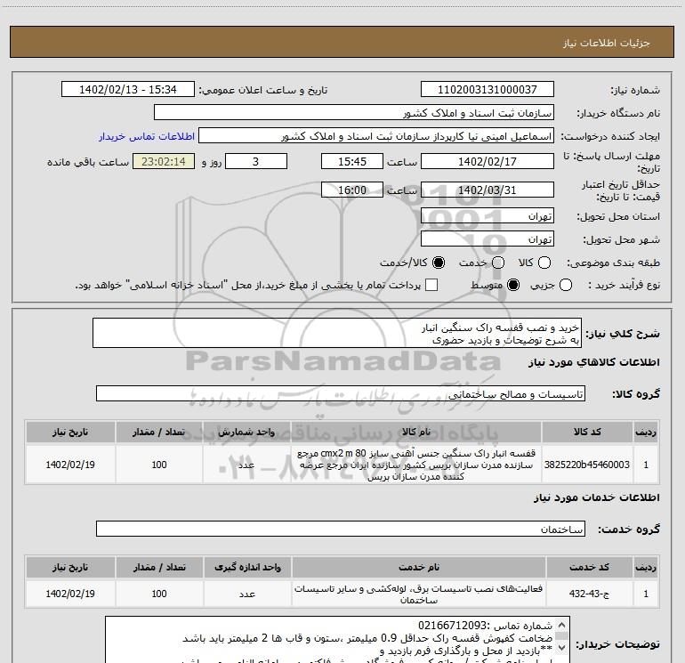Image resolution: width=685 pixels, height=663 pixels.
Task: Click request creator name field
Action: pos(376,136)
